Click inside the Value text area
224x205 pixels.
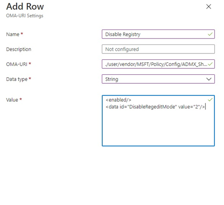(x=158, y=121)
